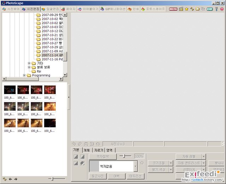
Task: Click the explorer window icon next to MENU
Action: coord(181,9)
